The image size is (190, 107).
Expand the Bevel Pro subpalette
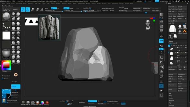click(x=171, y=100)
